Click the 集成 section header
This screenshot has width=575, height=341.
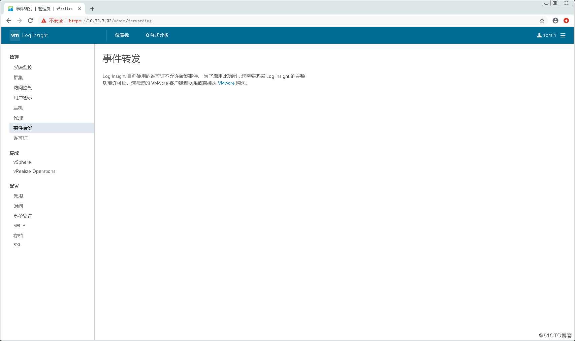click(x=14, y=153)
